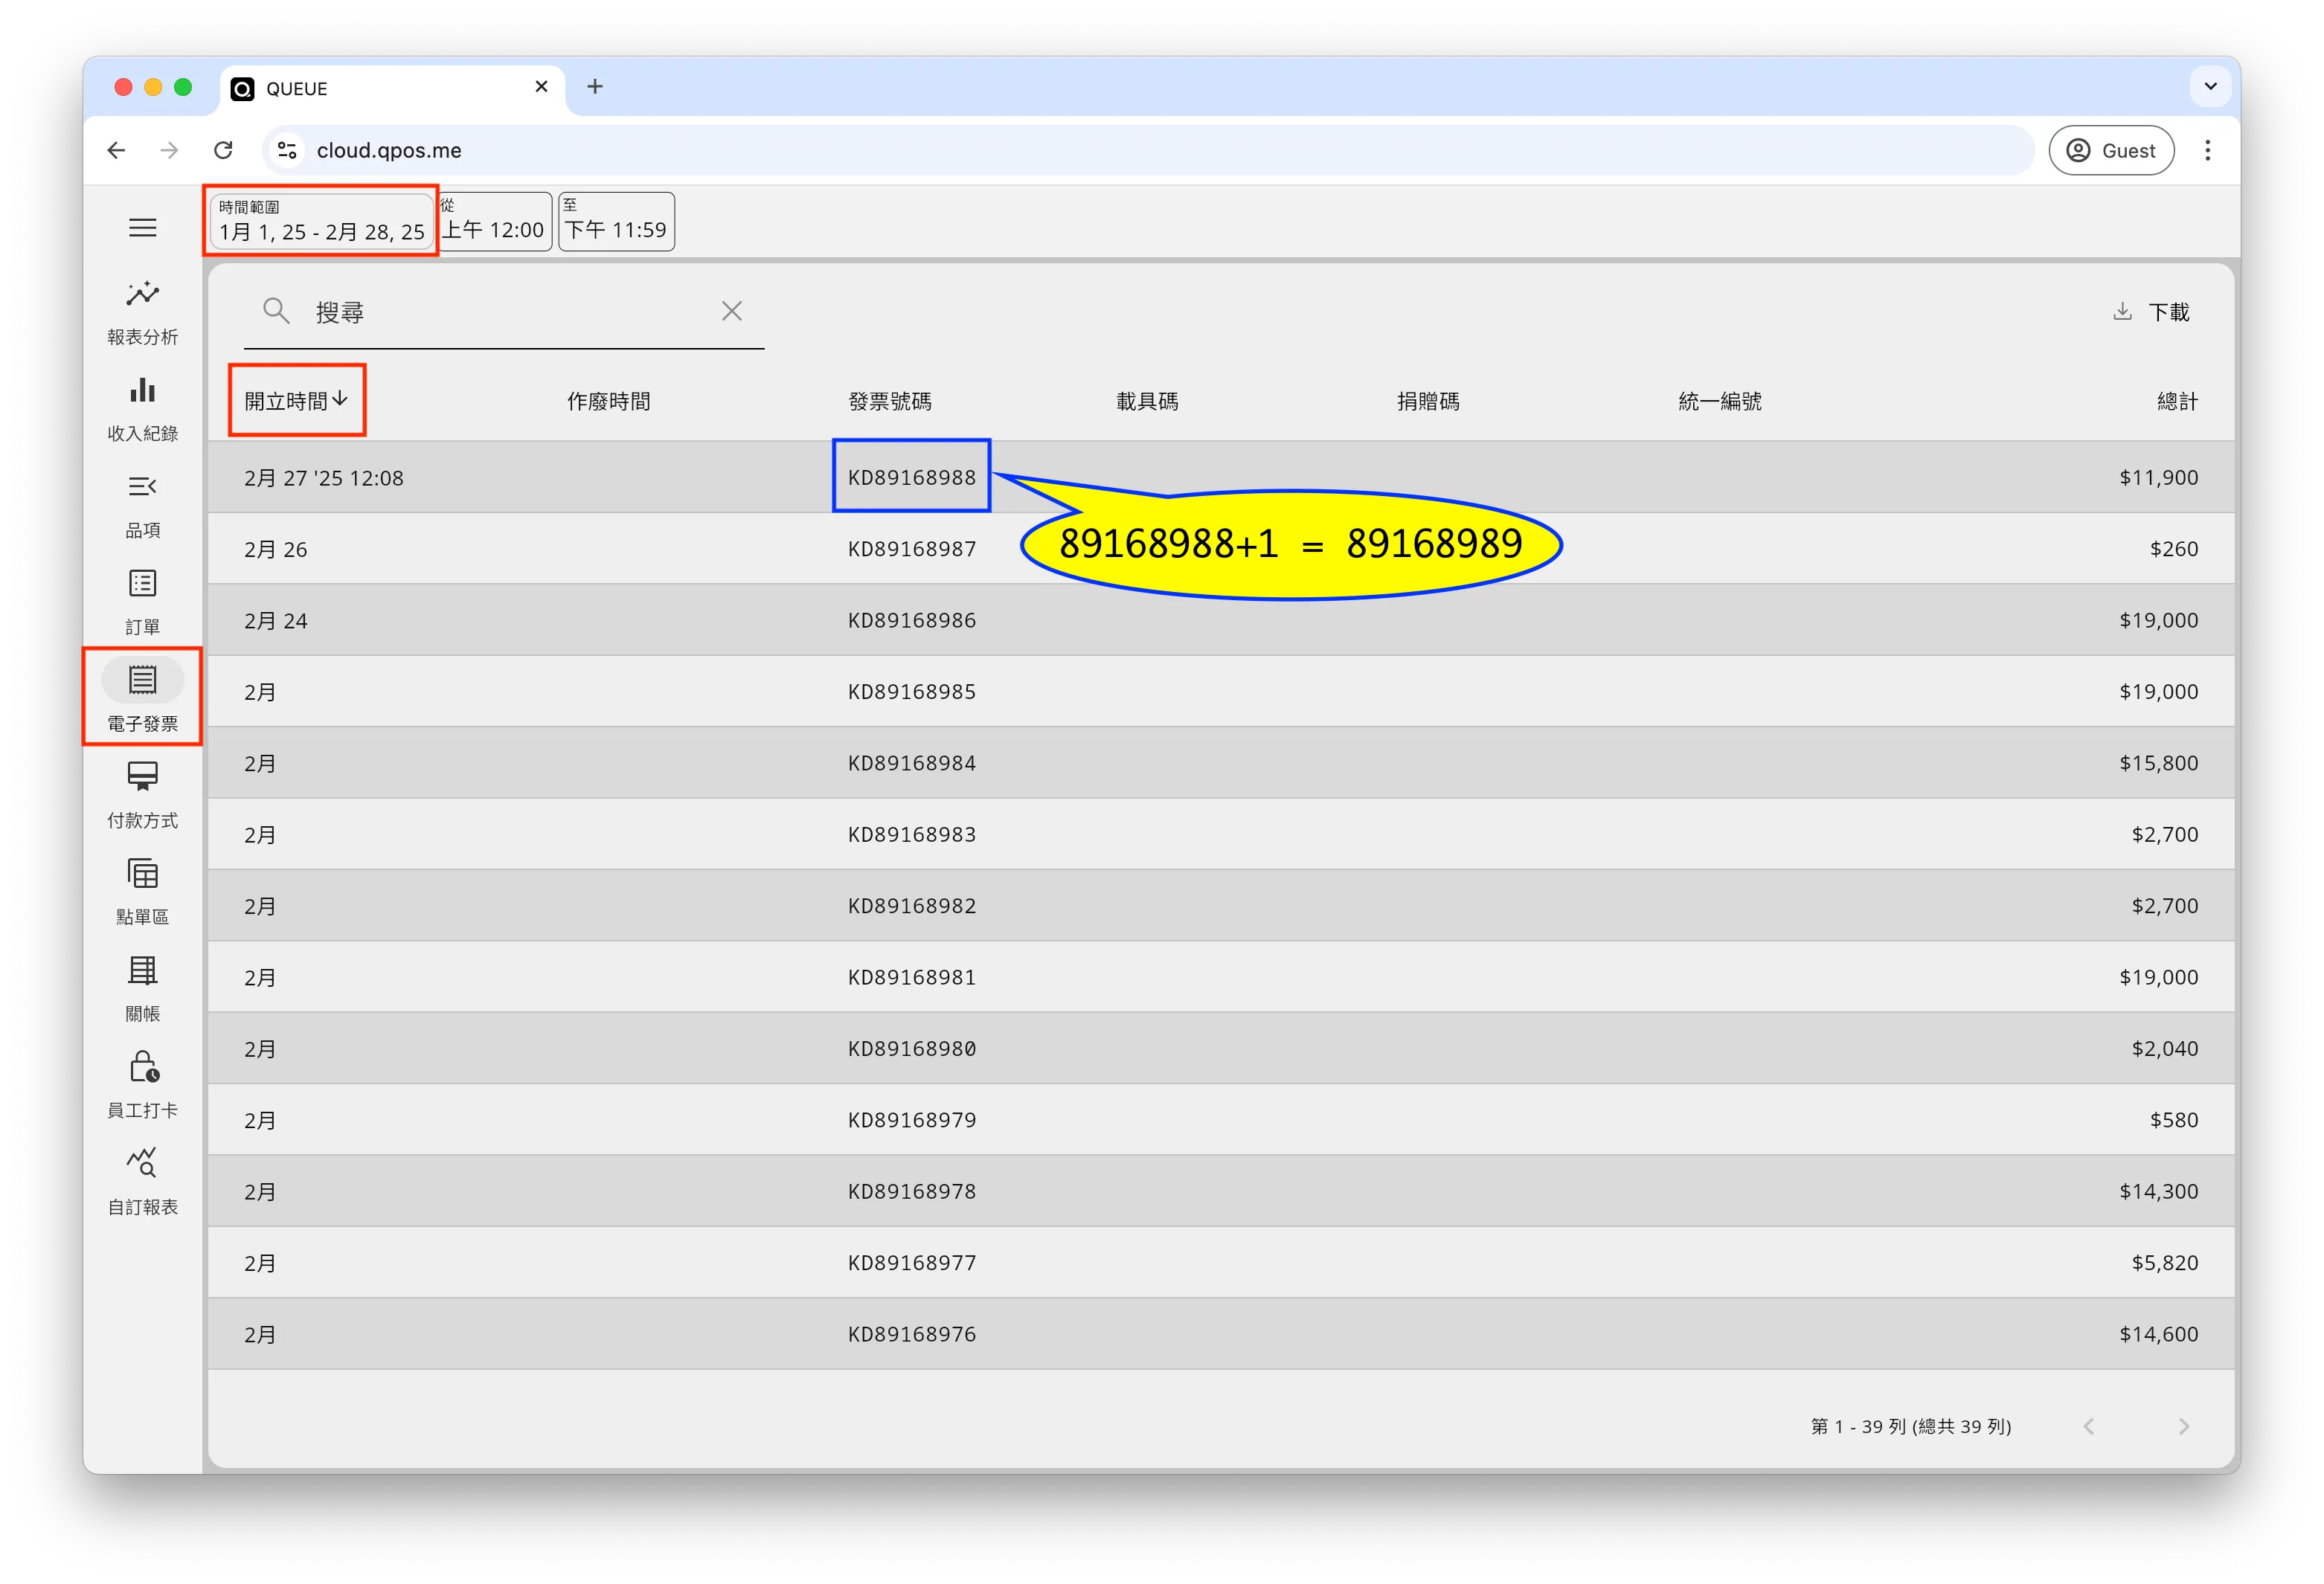
Task: Open the 品項 items section
Action: (143, 506)
